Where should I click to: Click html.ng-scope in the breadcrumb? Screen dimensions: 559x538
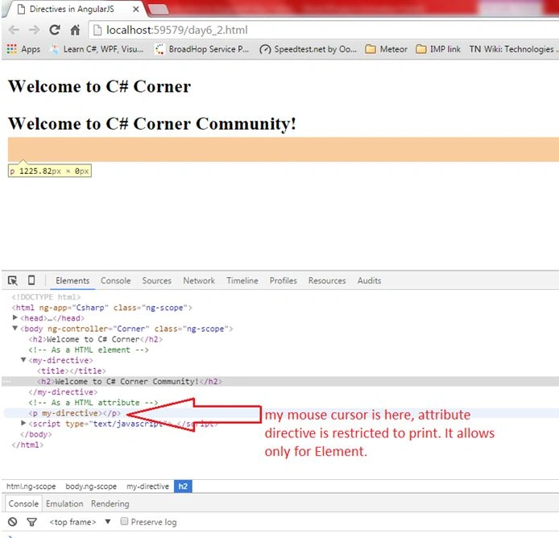coord(31,486)
